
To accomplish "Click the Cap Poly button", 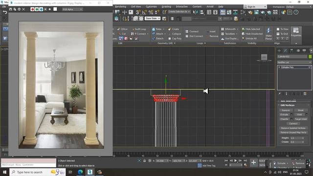I will tap(175, 39).
